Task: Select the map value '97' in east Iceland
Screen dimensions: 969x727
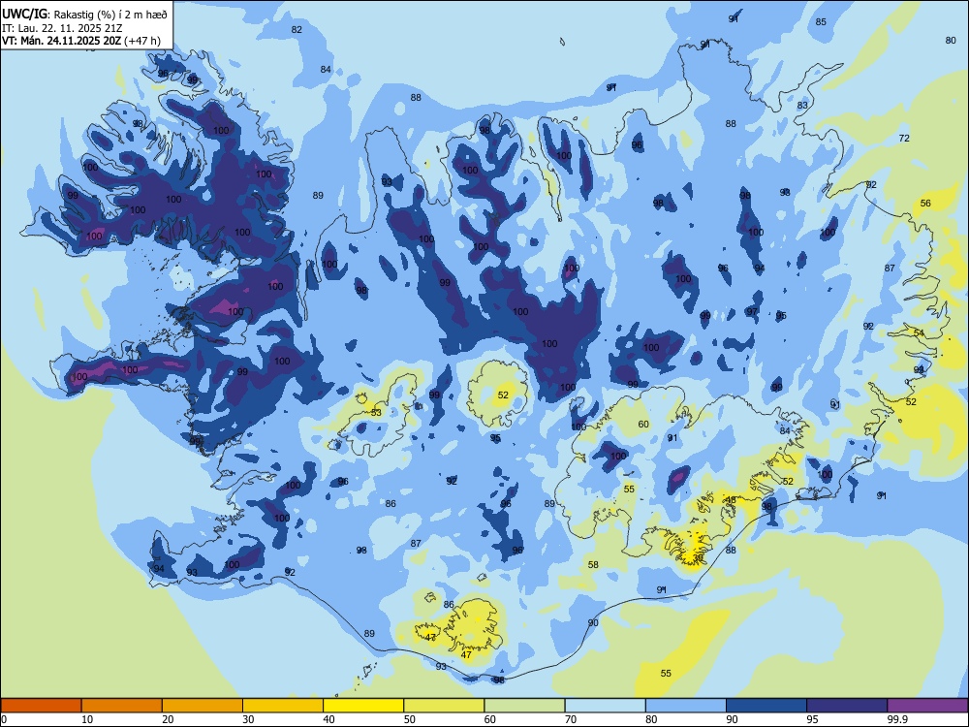Action: (x=752, y=311)
